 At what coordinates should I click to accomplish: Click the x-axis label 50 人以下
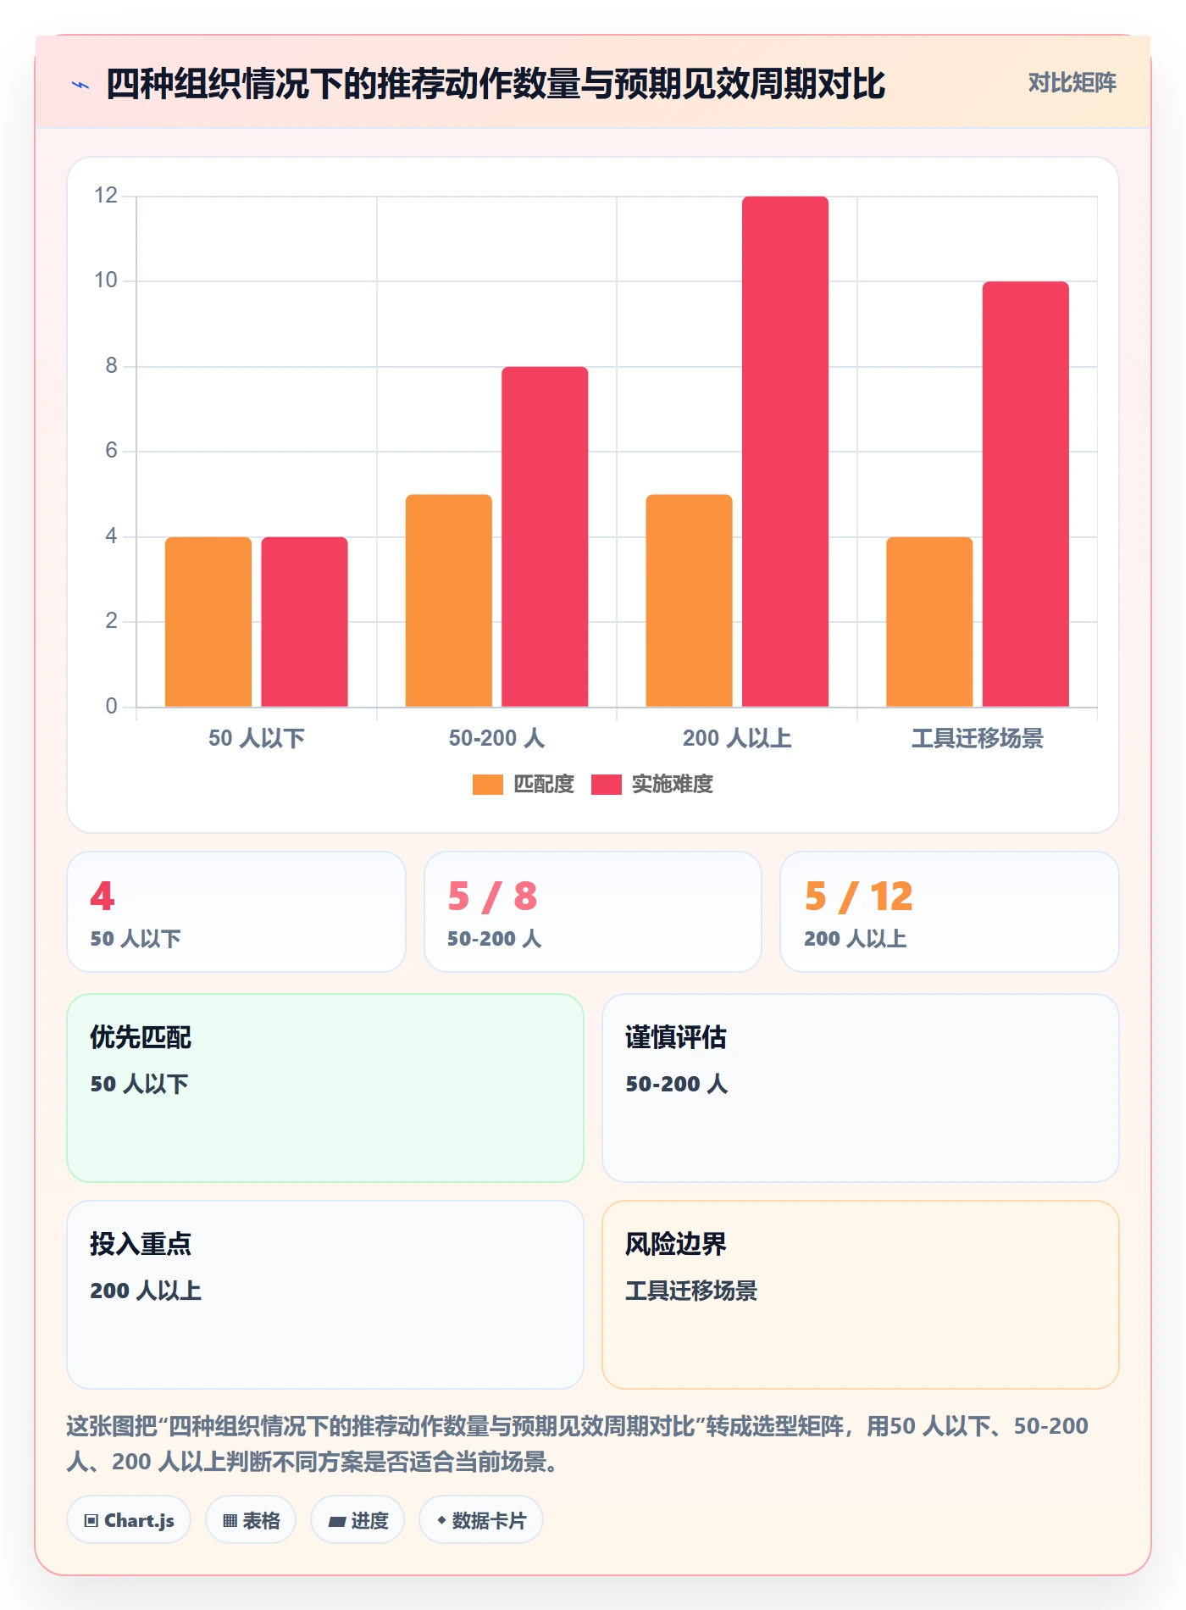click(x=257, y=738)
